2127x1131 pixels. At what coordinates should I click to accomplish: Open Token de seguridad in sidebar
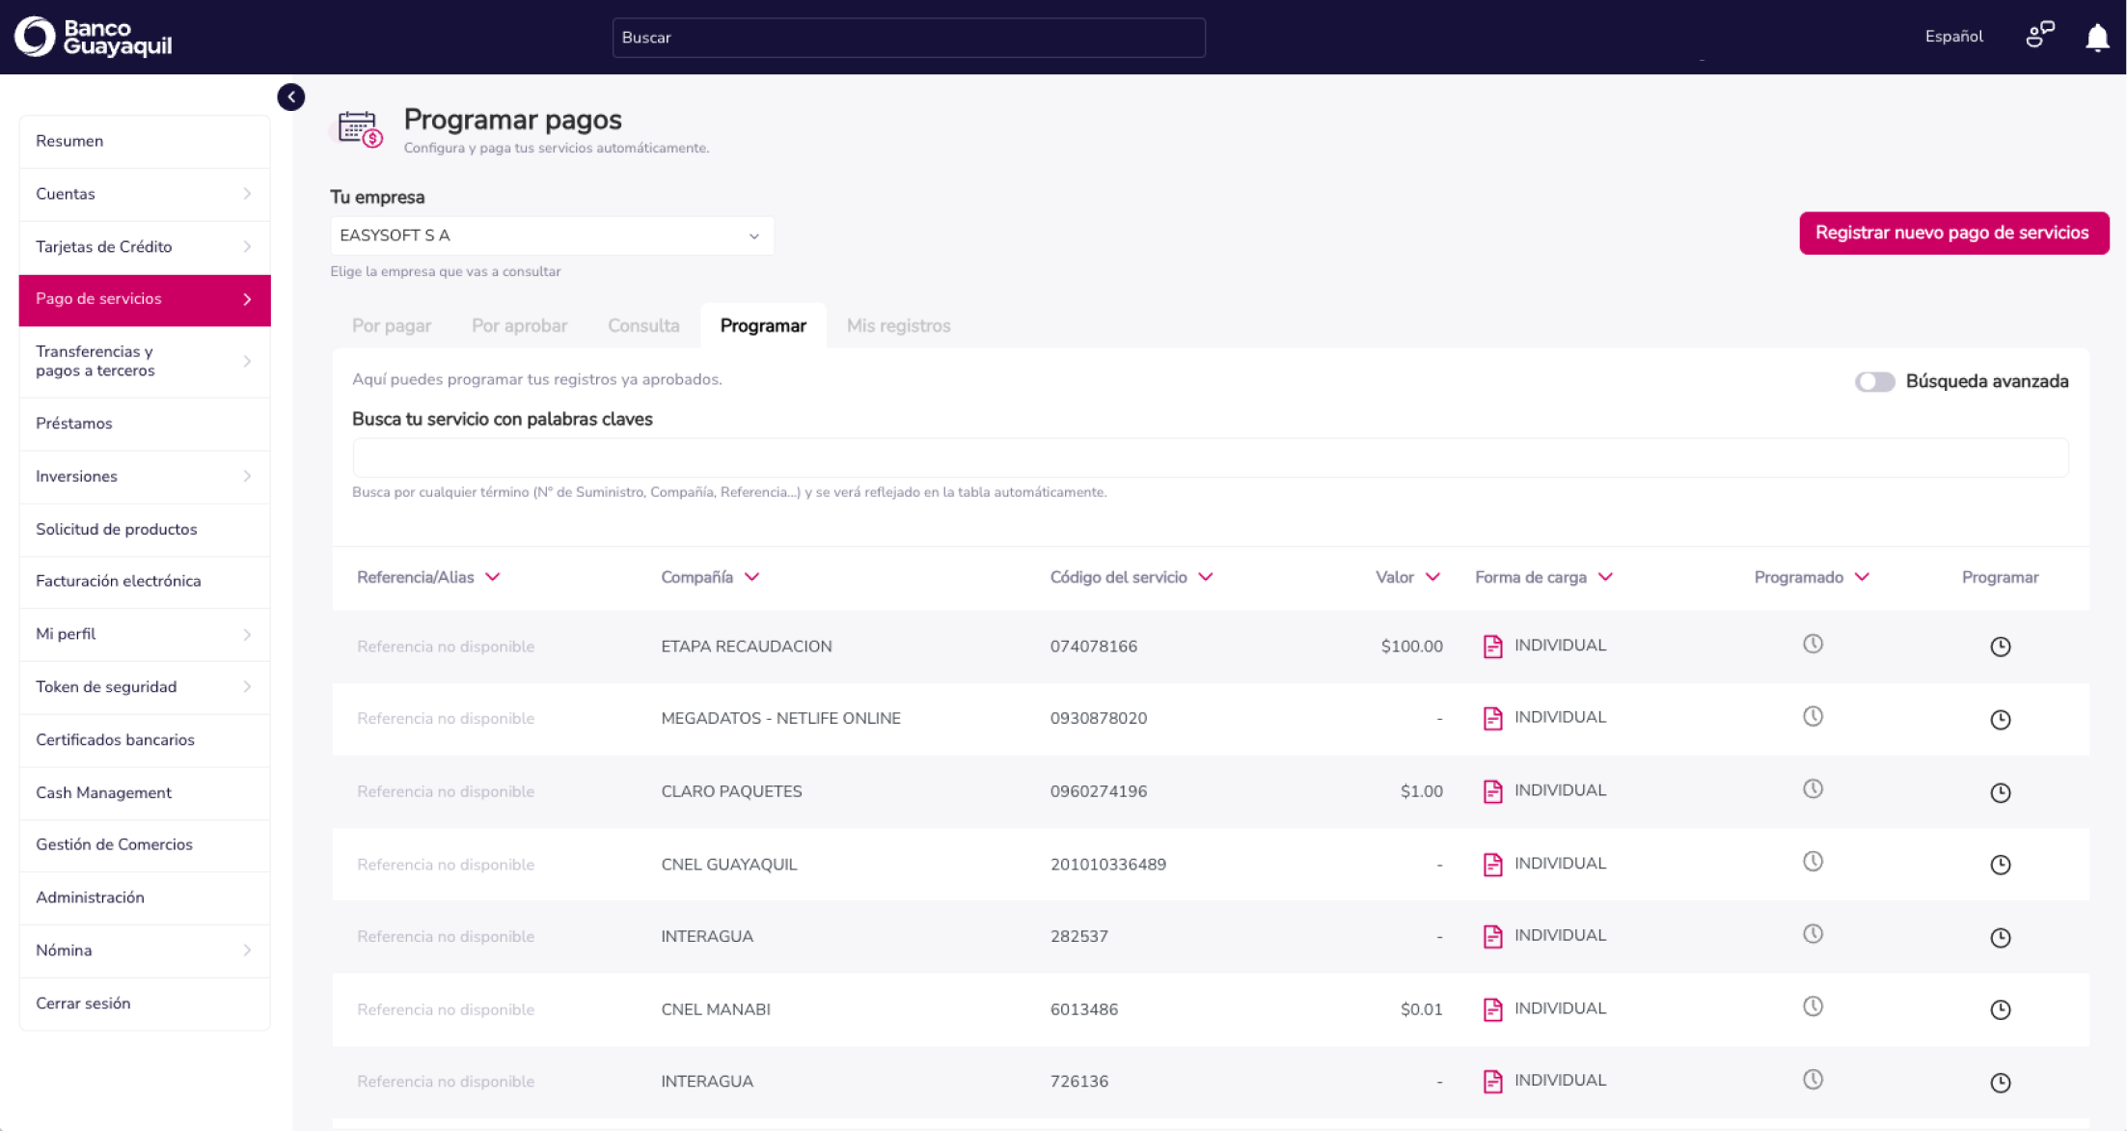pyautogui.click(x=145, y=687)
